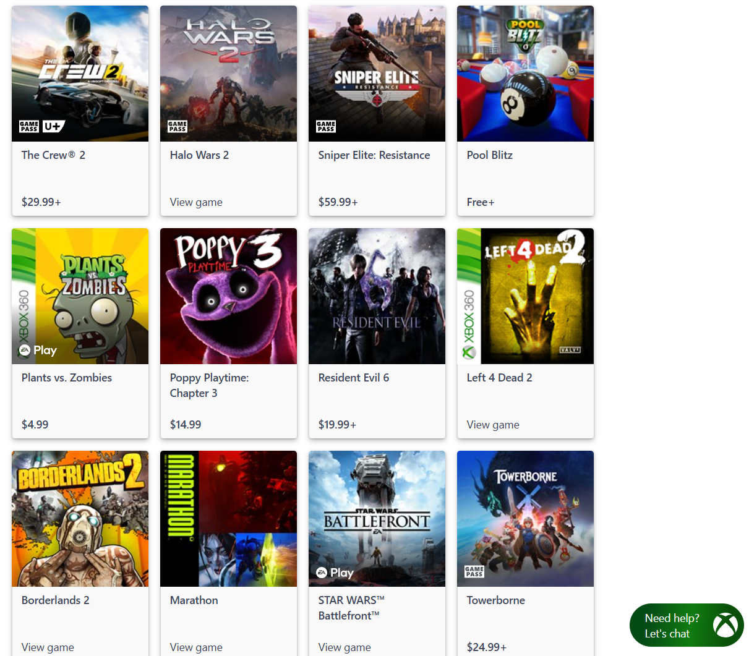Screen dimensions: 749x656
Task: Click The Crew® 2 title link
Action: coord(53,155)
